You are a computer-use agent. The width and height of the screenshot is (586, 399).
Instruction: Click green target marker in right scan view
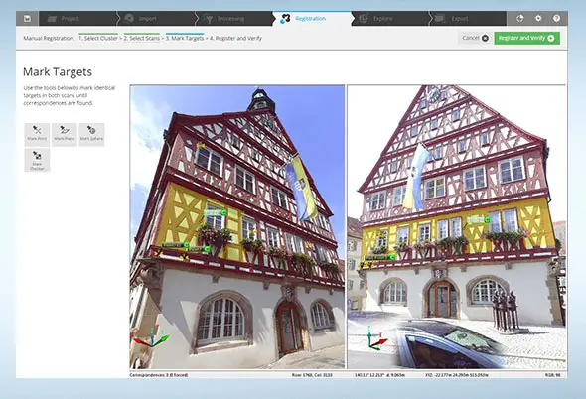pyautogui.click(x=478, y=220)
